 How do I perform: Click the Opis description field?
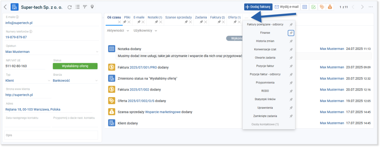point(51,135)
